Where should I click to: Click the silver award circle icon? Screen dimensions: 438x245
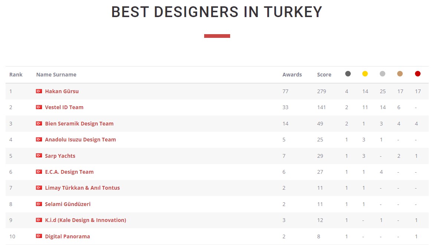click(382, 74)
